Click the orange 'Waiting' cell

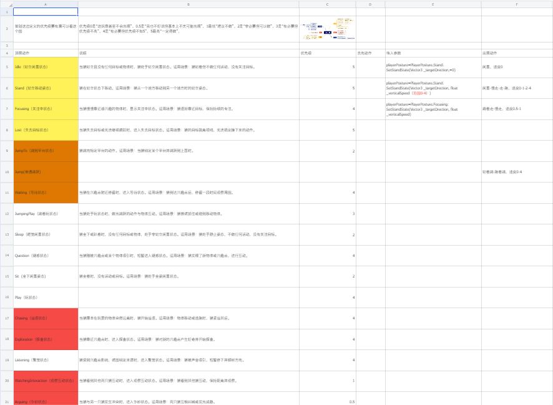tap(46, 192)
